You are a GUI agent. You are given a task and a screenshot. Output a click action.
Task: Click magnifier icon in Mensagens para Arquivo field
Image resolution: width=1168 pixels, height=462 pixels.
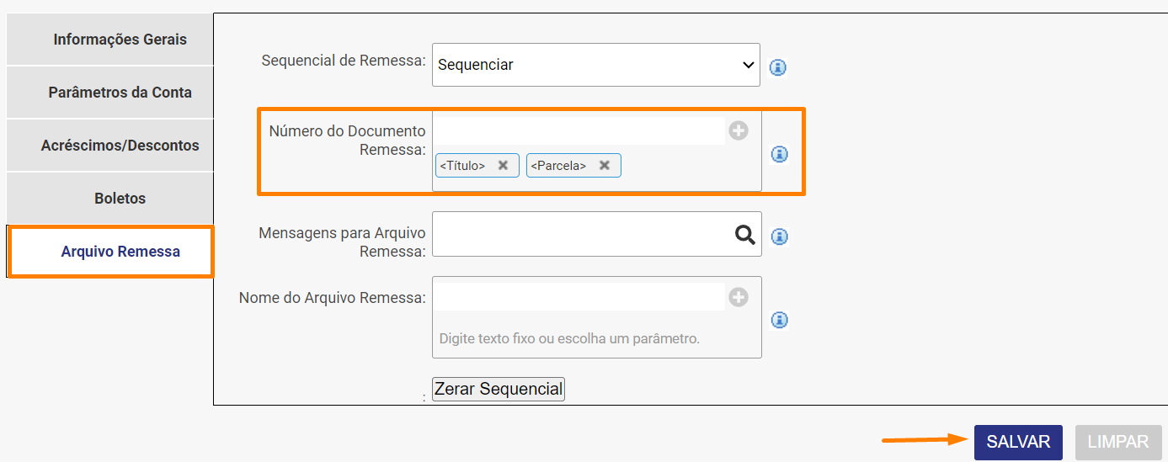coord(744,235)
